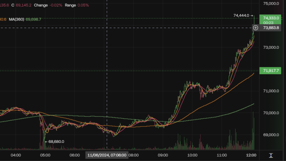Screen dimensions: 286x161
Task: Click the 69,000.0 level on the price axis
Action: [x=271, y=135]
